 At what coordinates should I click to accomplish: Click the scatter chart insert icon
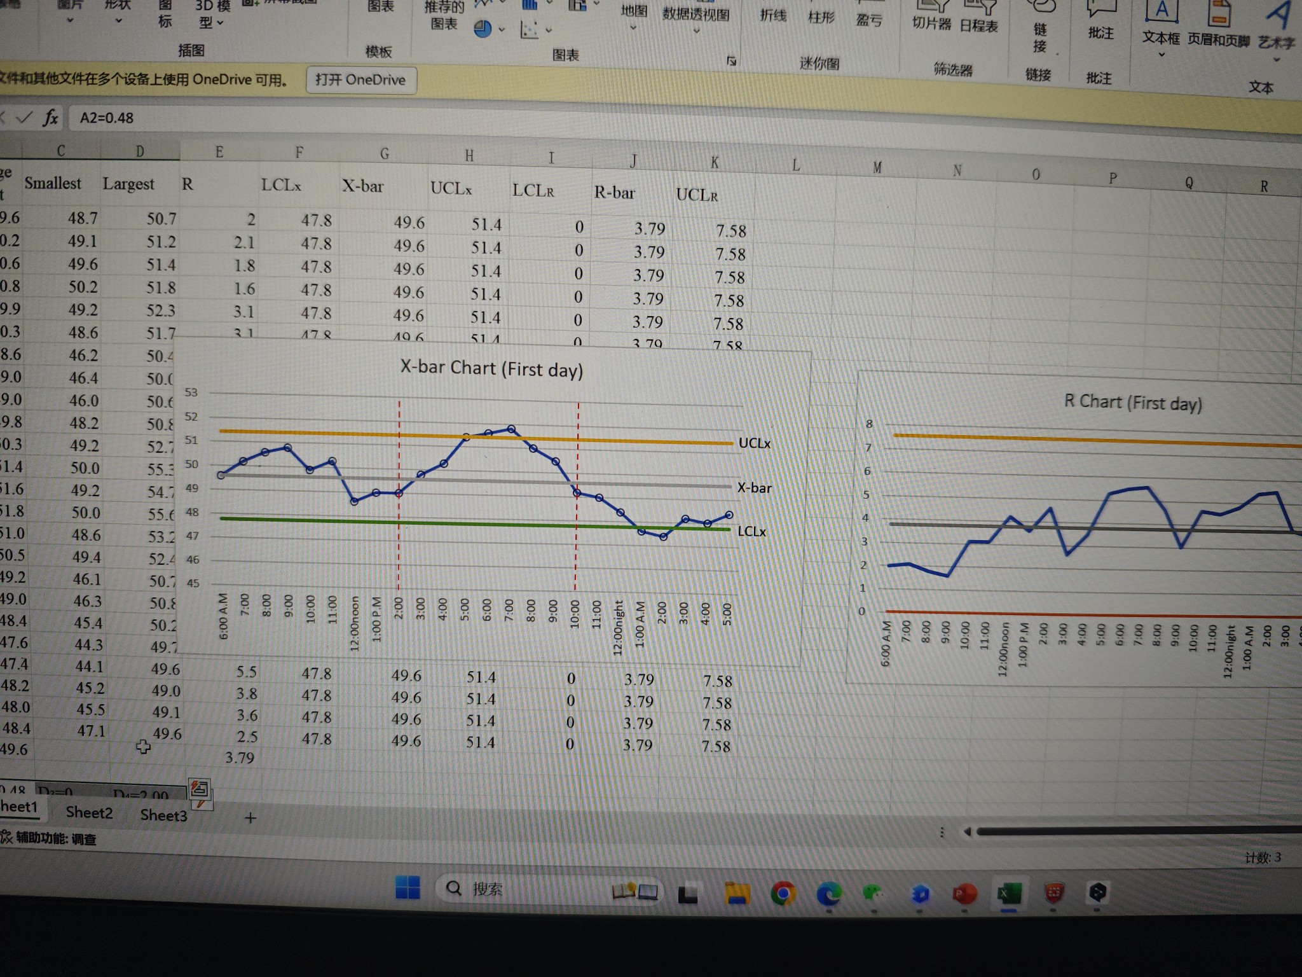coord(530,30)
